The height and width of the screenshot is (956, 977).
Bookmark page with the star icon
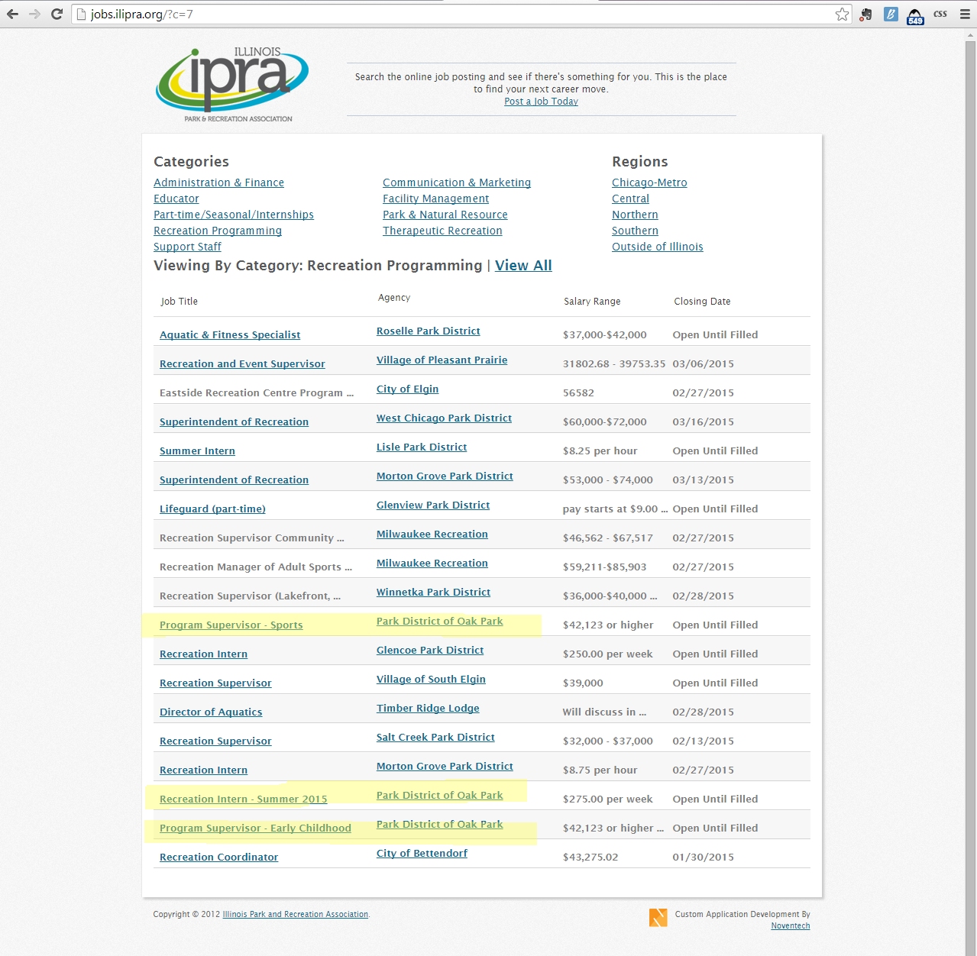coord(842,14)
